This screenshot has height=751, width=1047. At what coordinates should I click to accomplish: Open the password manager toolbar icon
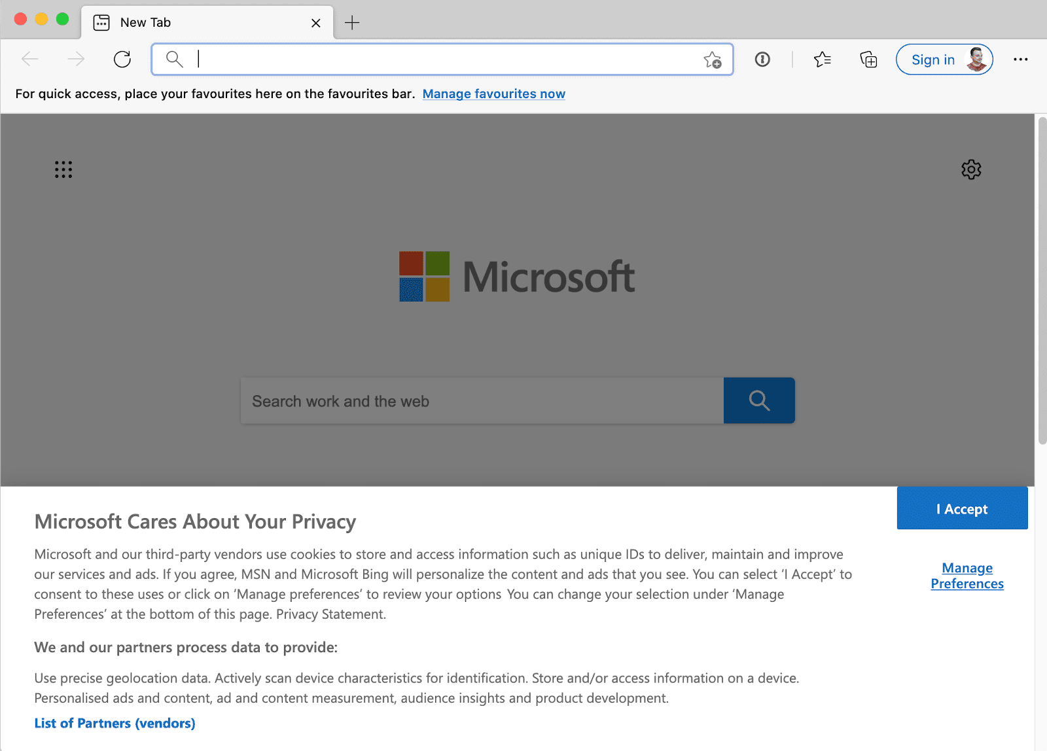[x=762, y=60]
